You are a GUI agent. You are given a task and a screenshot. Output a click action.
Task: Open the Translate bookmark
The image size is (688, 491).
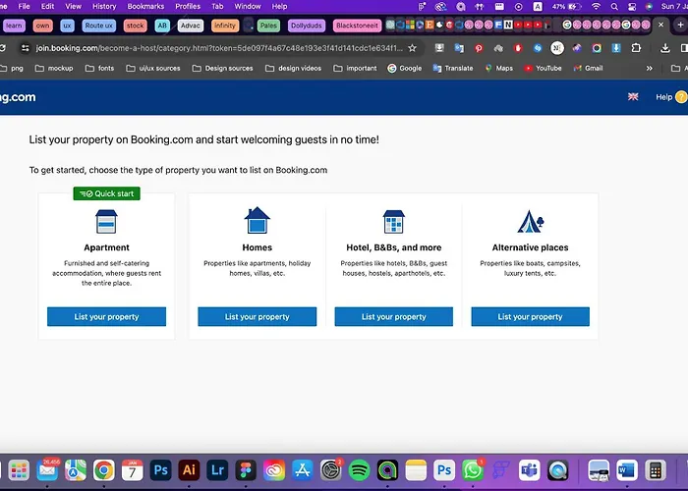[x=453, y=69]
